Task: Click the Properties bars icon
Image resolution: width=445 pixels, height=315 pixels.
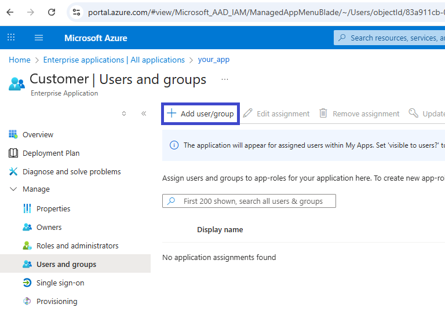Action: [x=27, y=208]
